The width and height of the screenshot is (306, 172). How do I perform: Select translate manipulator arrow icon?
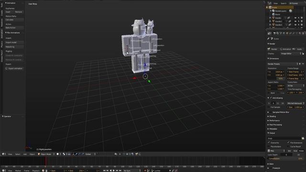pos(76,154)
